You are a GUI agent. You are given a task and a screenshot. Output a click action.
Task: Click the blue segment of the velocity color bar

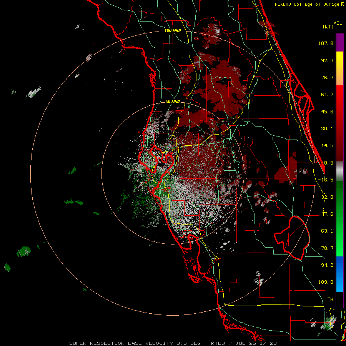[339, 274]
